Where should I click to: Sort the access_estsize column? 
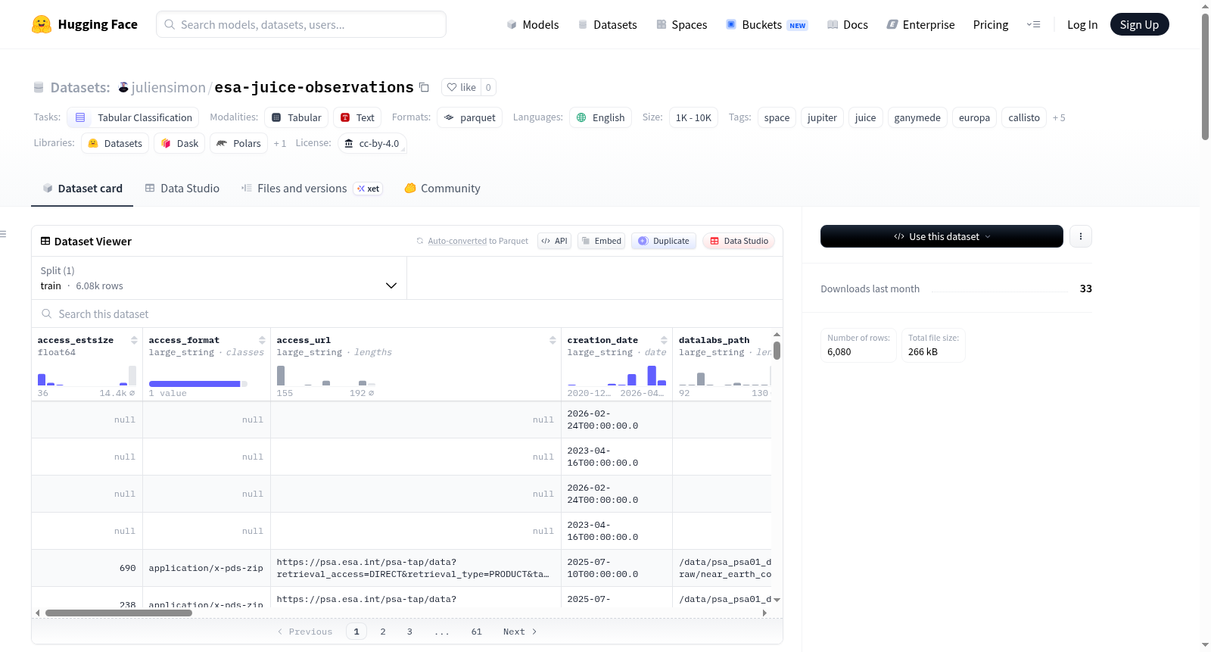point(134,340)
